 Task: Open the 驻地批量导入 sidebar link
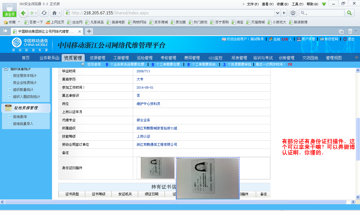tap(23, 124)
